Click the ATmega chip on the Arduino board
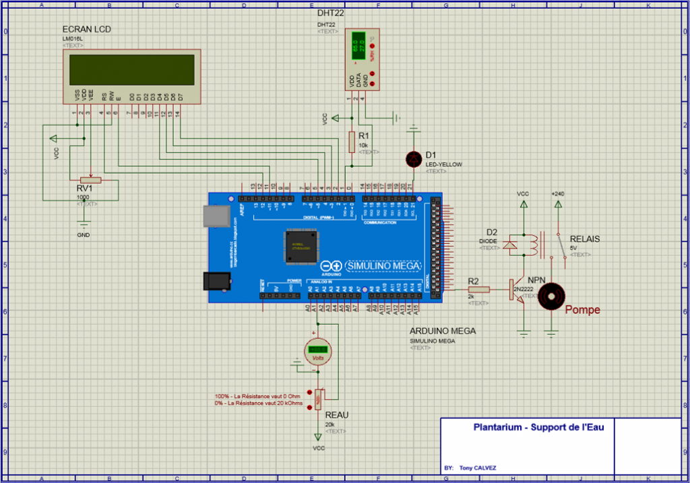Screen dimensions: 690x483 301,247
